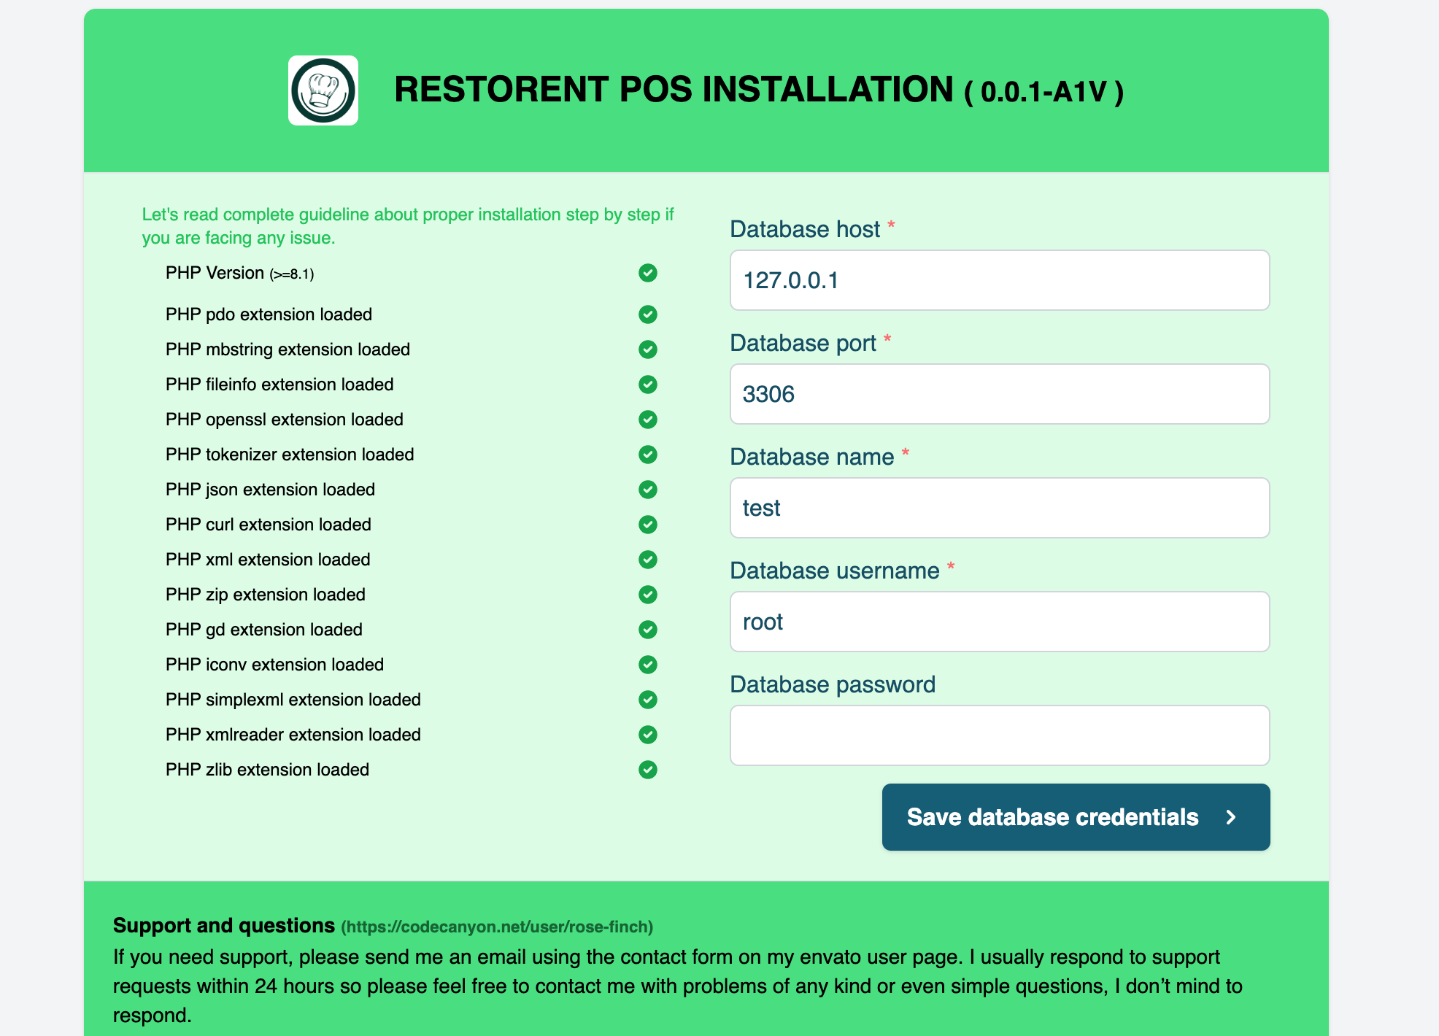The height and width of the screenshot is (1036, 1439).
Task: Click the zip extension check icon
Action: (647, 595)
